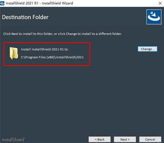This screenshot has height=143, width=164.
Task: Cancel the InstallShield installation
Action: point(150,139)
